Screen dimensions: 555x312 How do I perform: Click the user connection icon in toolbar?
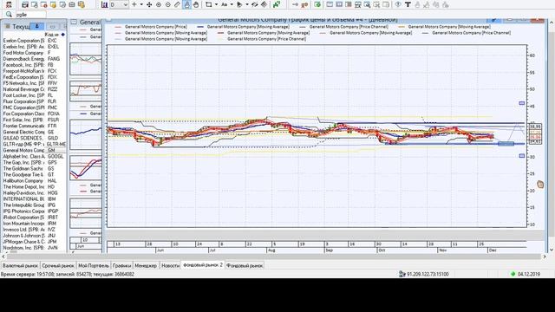click(x=9, y=4)
